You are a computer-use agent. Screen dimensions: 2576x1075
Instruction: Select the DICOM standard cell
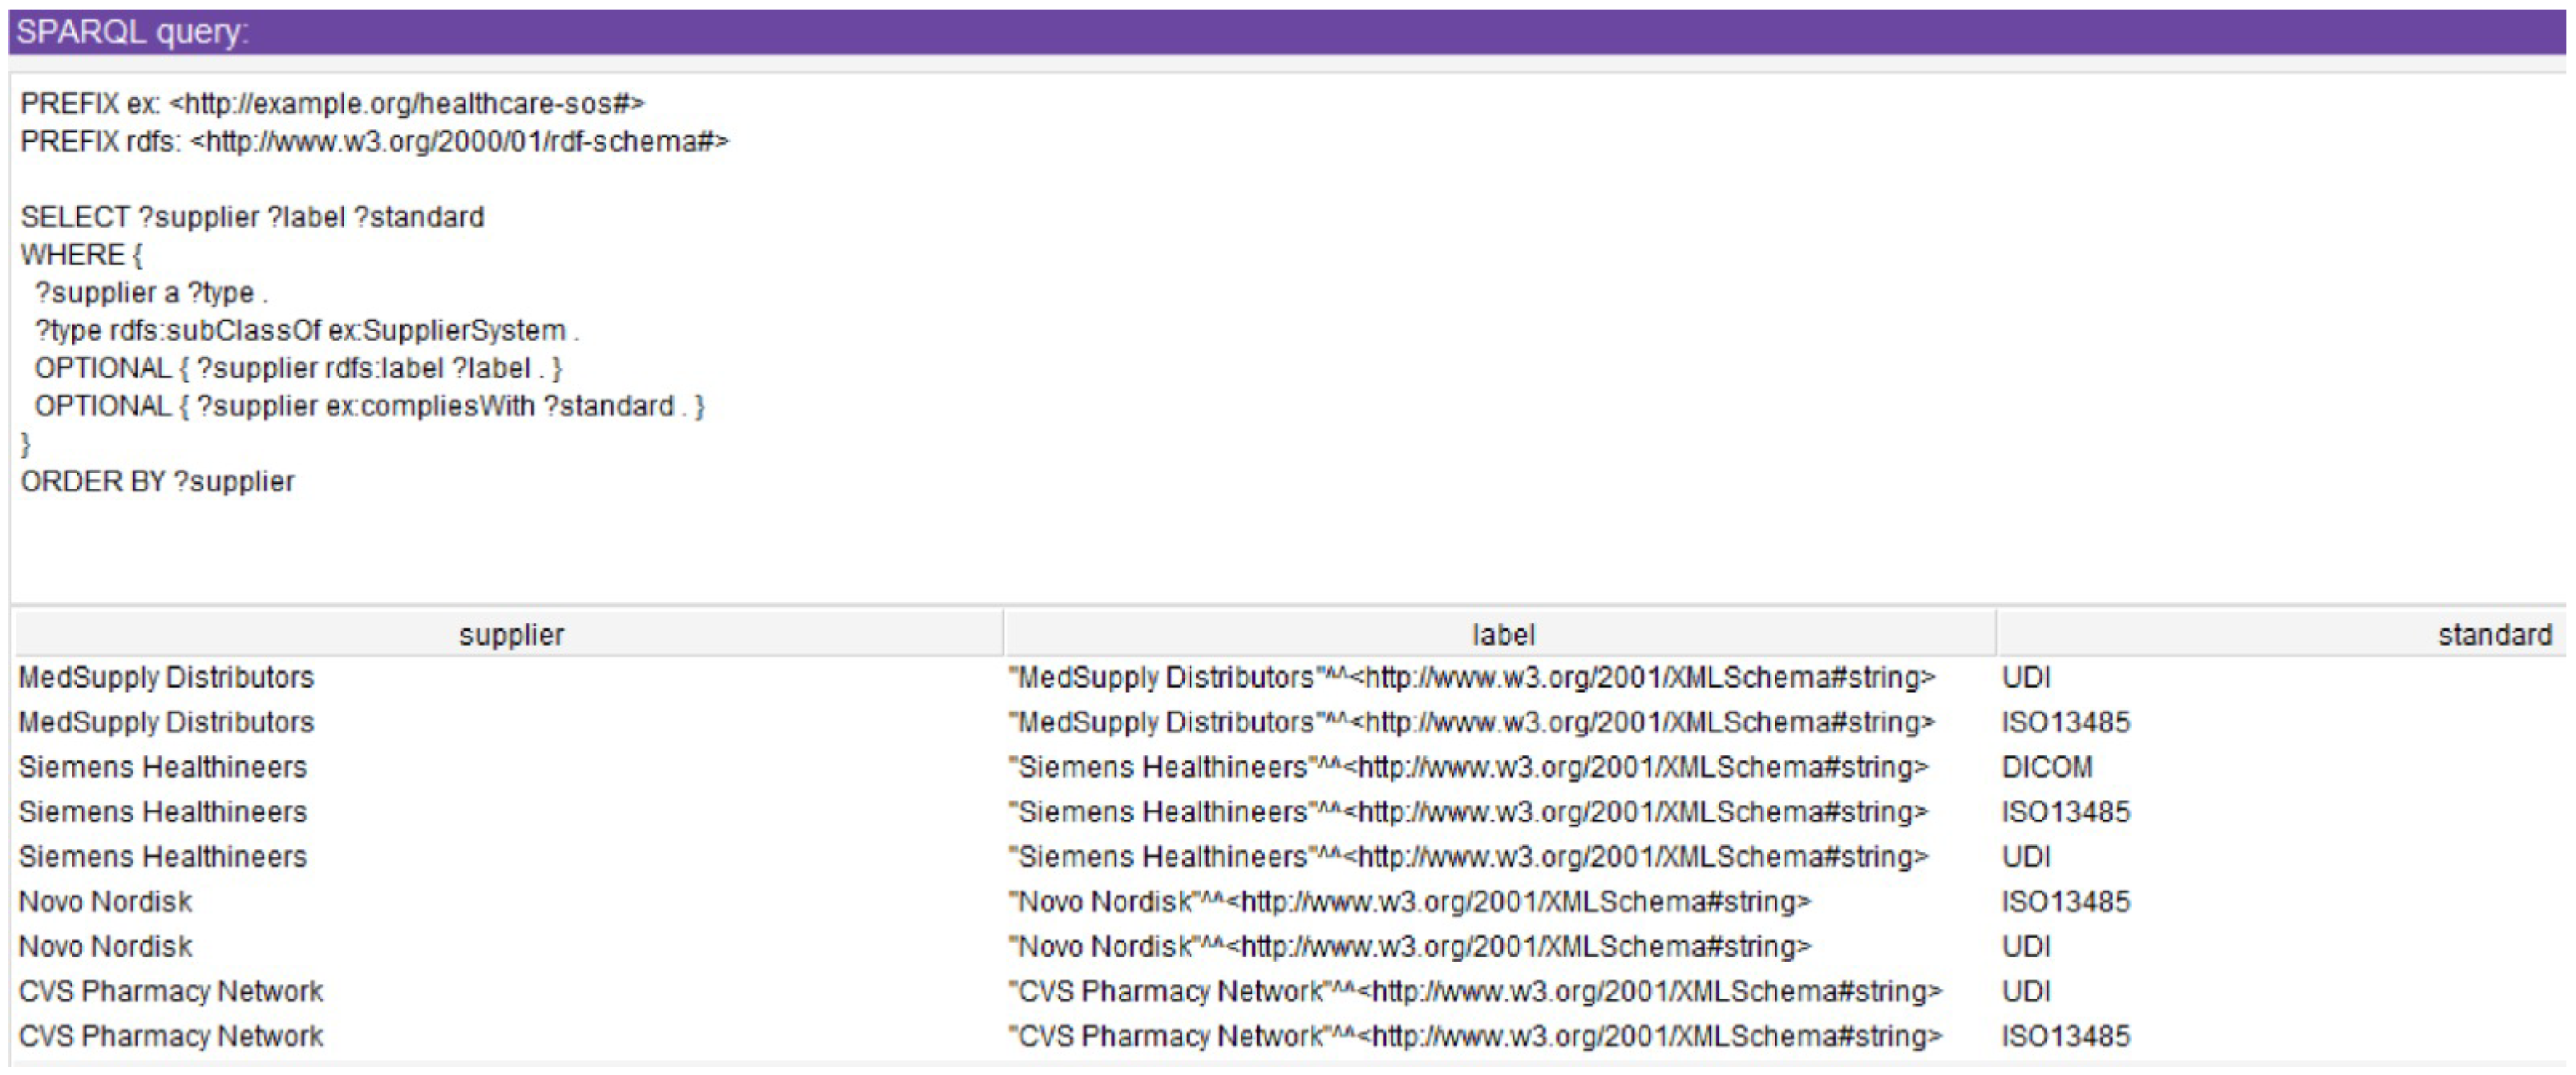(x=2046, y=767)
